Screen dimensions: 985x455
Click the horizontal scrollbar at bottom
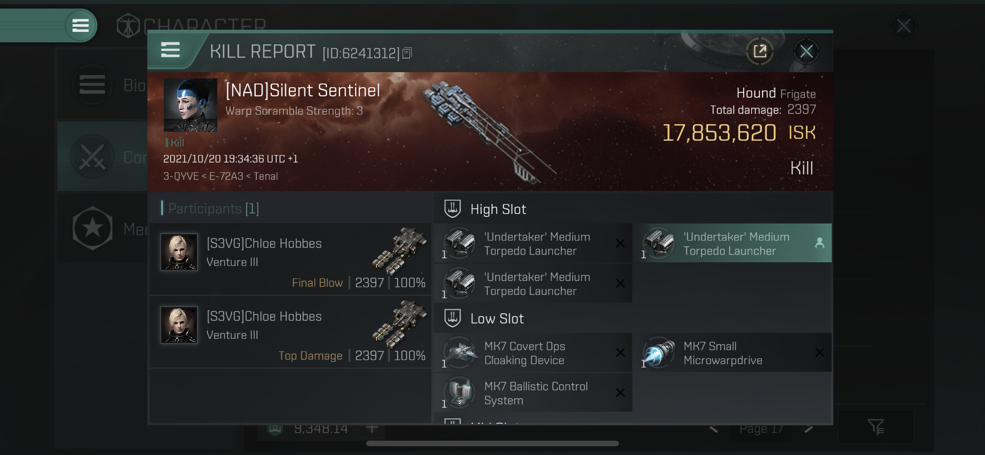coord(492,444)
